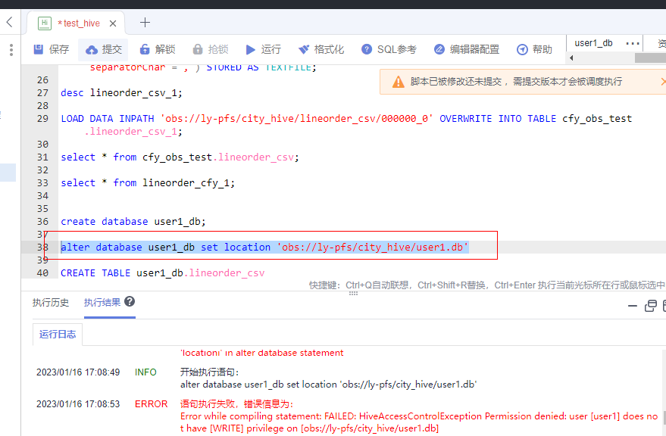Dismiss the unsubmitted script warning banner
Image resolution: width=666 pixels, height=436 pixels.
tap(663, 81)
